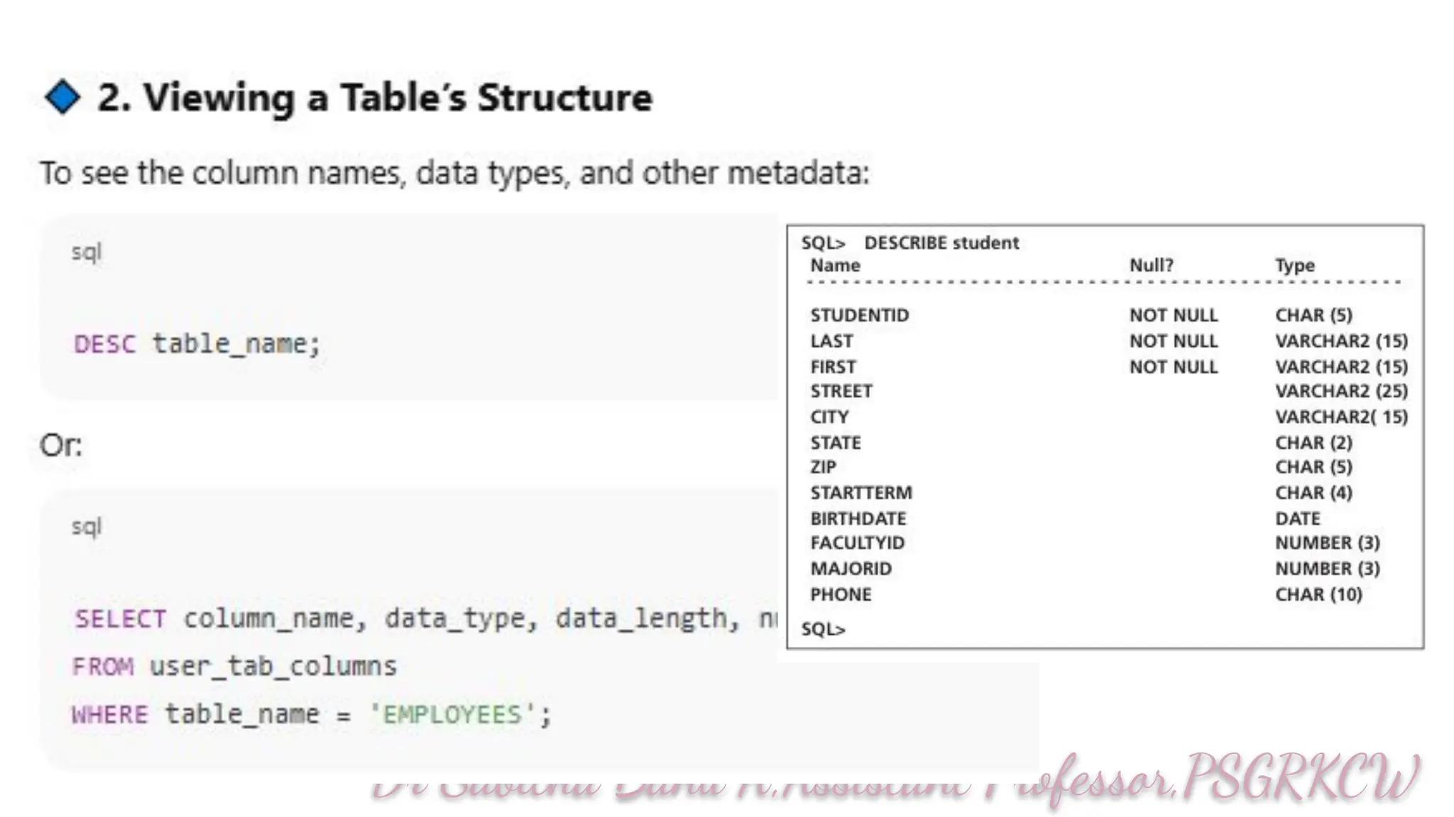Click user_tab_columns in the FROM clause
Screen dimensions: 1454x817
(x=273, y=667)
